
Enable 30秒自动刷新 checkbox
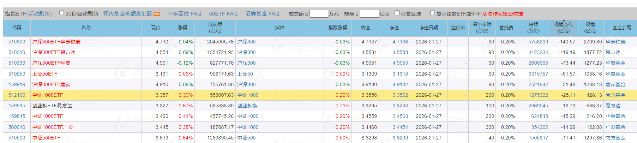(x=62, y=13)
